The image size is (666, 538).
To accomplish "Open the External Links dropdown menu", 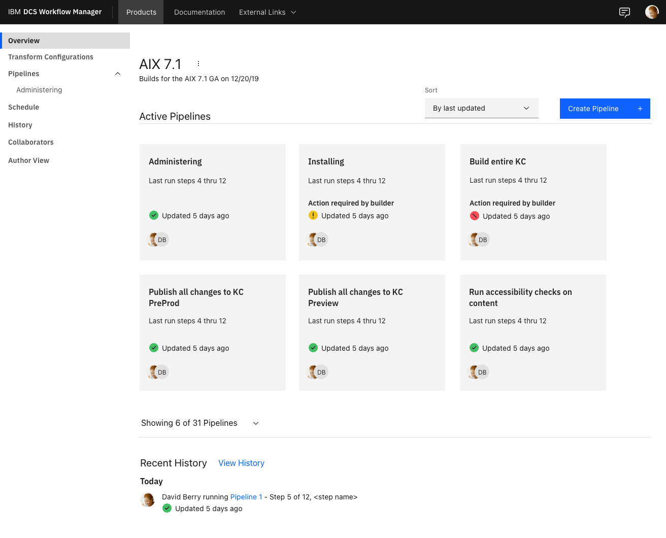I will [268, 12].
